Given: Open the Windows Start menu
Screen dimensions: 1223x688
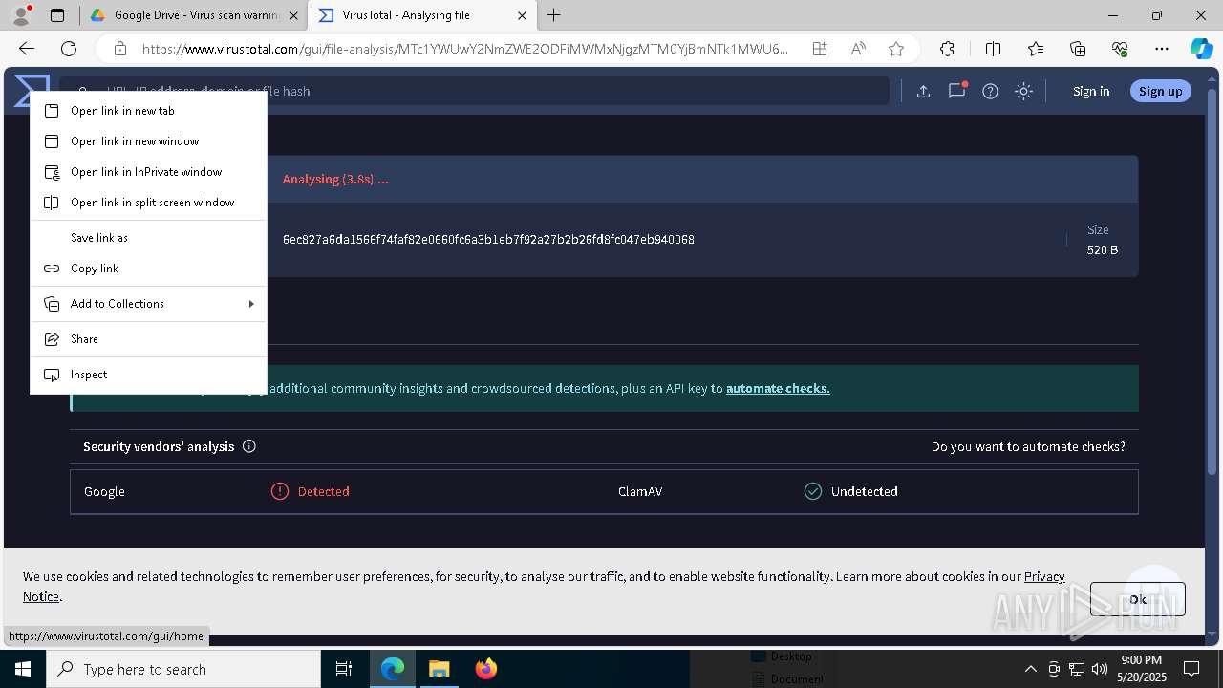Looking at the screenshot, I should [23, 669].
